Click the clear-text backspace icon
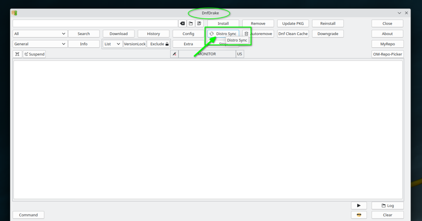Image resolution: width=422 pixels, height=221 pixels. (183, 24)
